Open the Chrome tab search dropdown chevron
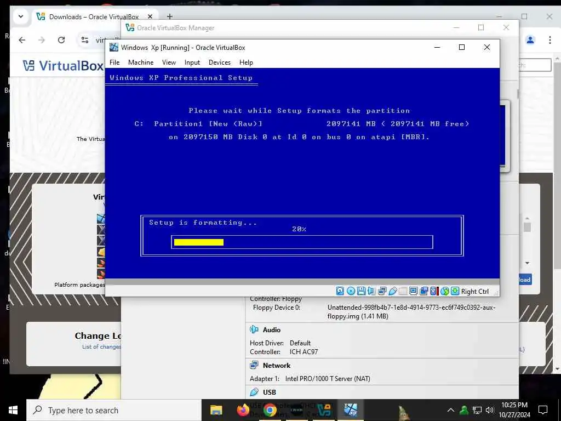This screenshot has height=421, width=561. pyautogui.click(x=21, y=16)
